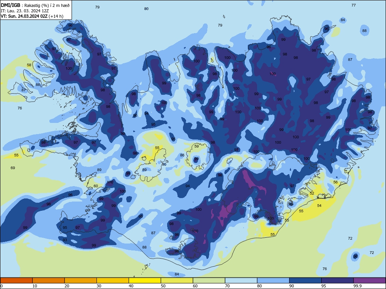Click the map humidity value '69'
The width and height of the screenshot is (386, 289).
tap(13, 168)
